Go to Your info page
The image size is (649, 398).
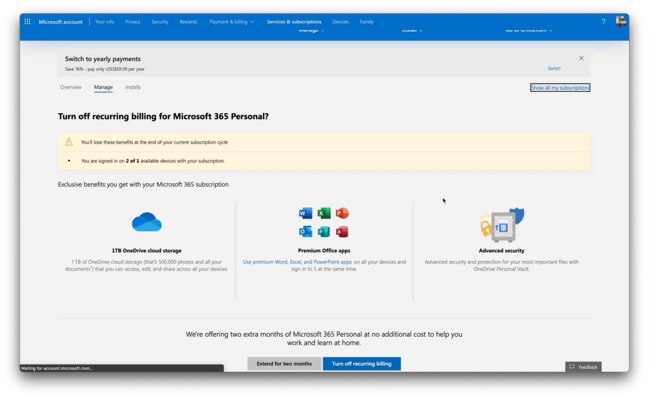tap(105, 21)
